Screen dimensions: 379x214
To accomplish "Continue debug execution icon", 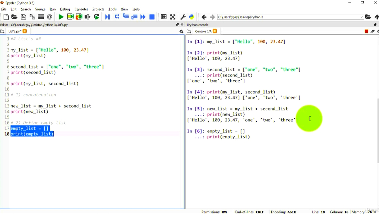I will coord(143,17).
